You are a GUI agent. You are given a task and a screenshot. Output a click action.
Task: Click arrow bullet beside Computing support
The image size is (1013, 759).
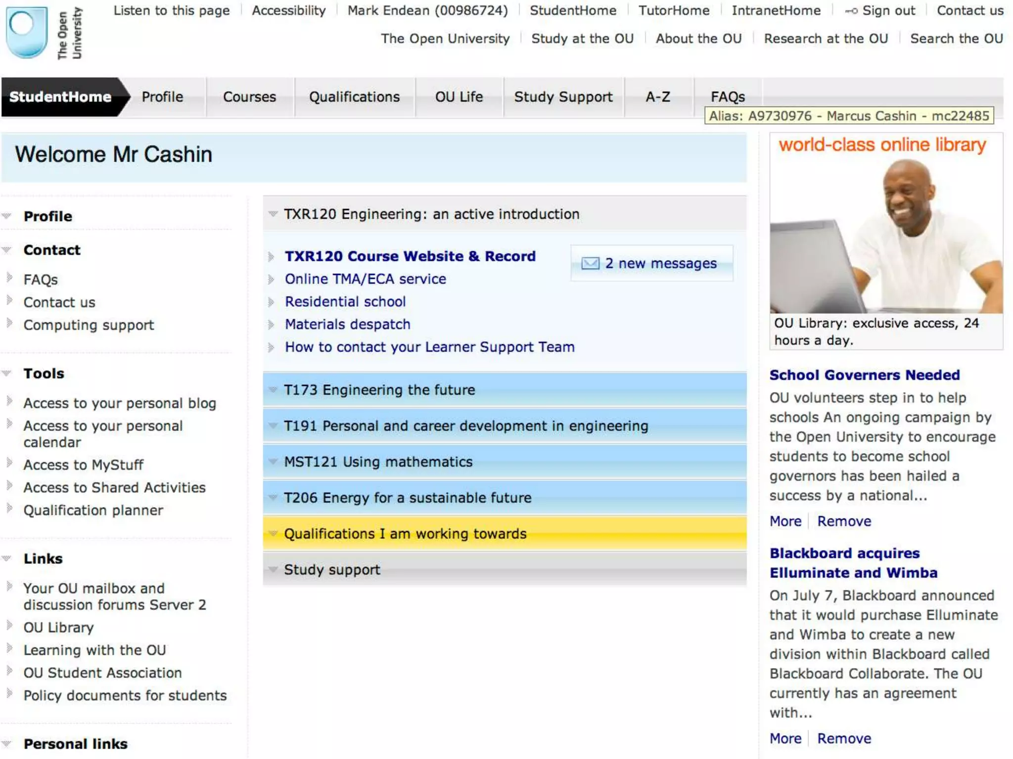[x=9, y=323]
